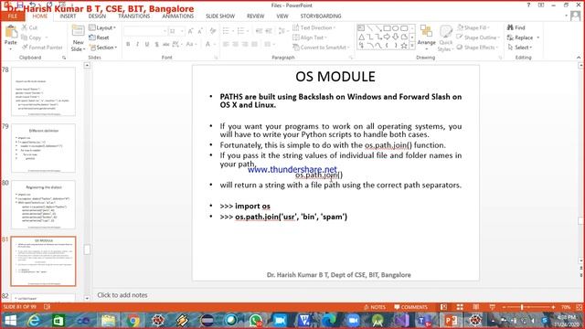Screen dimensions: 585x329
Task: Expand the Section dropdown
Action: coord(103,48)
